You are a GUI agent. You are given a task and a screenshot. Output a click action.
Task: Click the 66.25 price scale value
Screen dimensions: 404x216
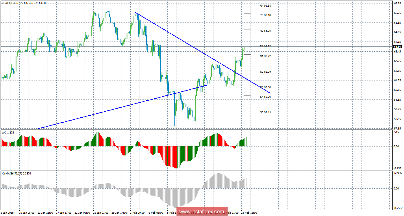pos(397,13)
